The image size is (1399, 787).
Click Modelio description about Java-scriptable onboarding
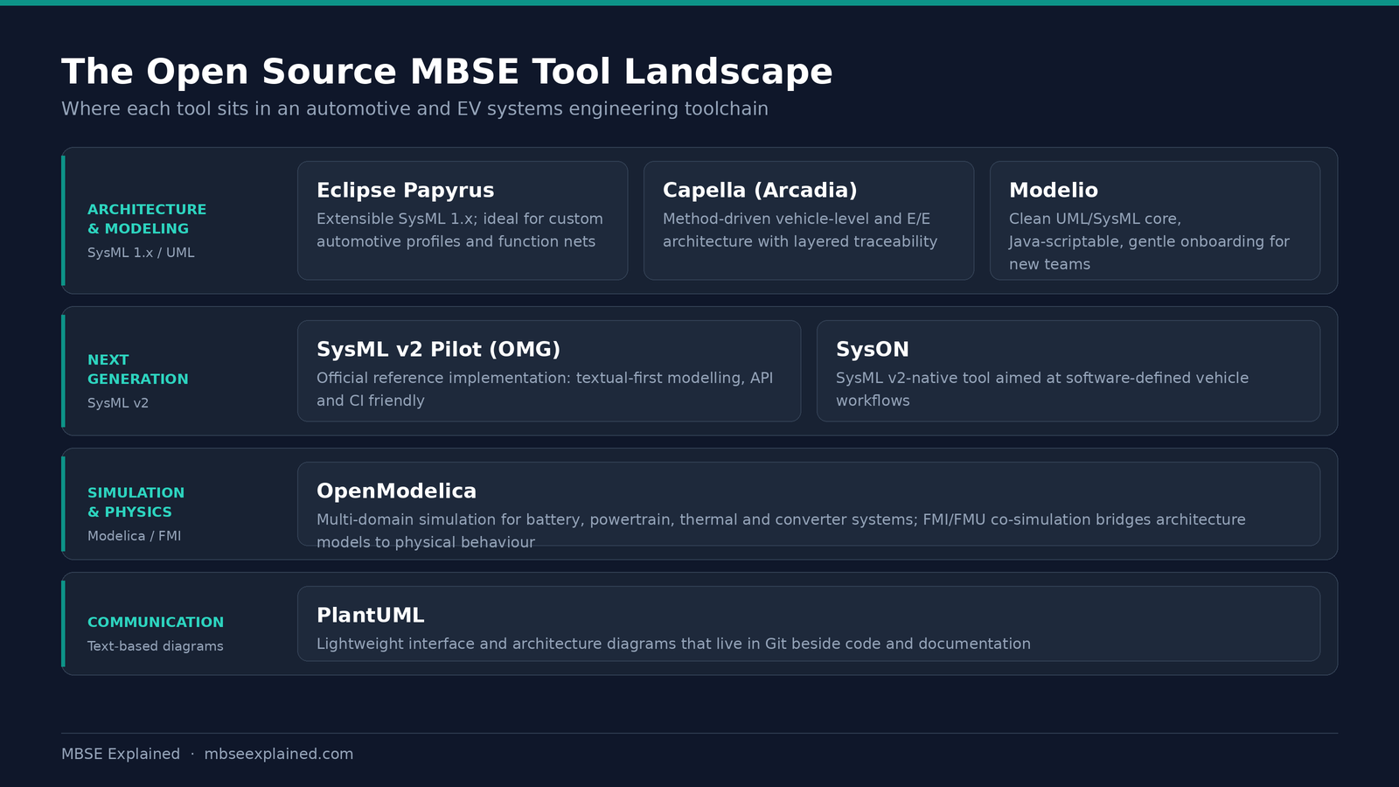1149,241
